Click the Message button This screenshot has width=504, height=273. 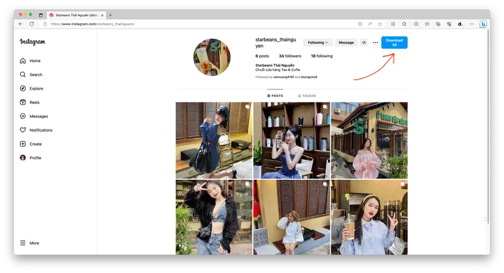coord(346,43)
